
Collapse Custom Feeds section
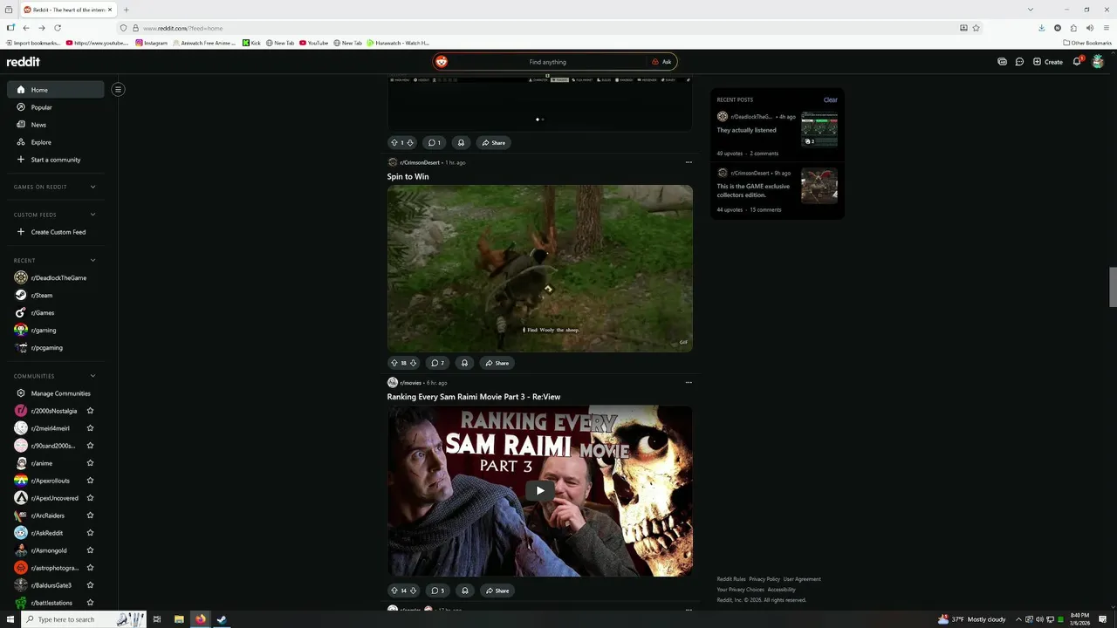(x=93, y=215)
